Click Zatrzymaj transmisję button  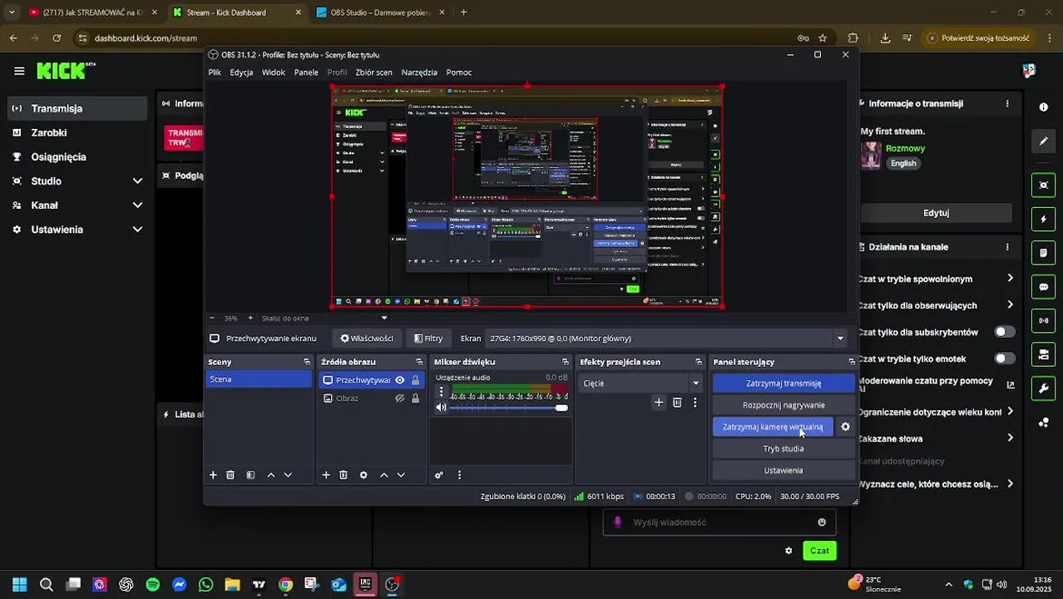coord(784,384)
